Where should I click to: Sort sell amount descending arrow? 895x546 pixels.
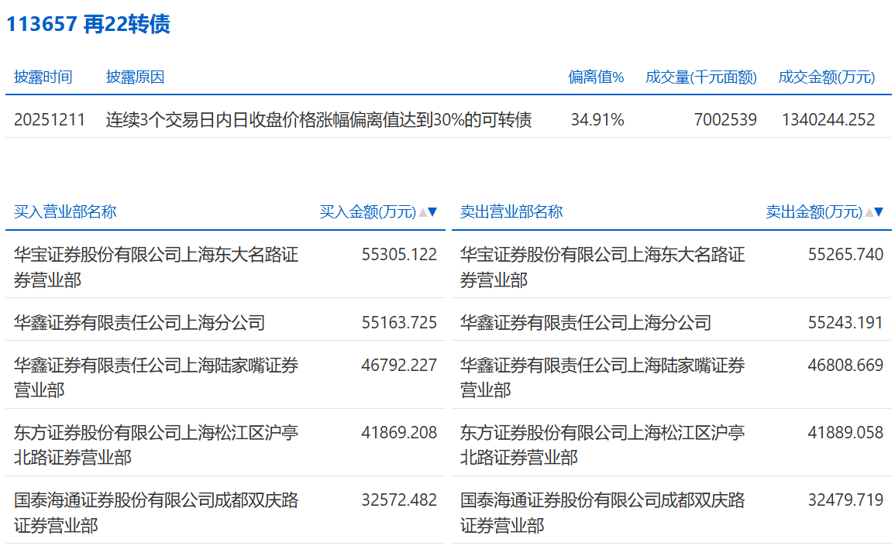point(879,212)
